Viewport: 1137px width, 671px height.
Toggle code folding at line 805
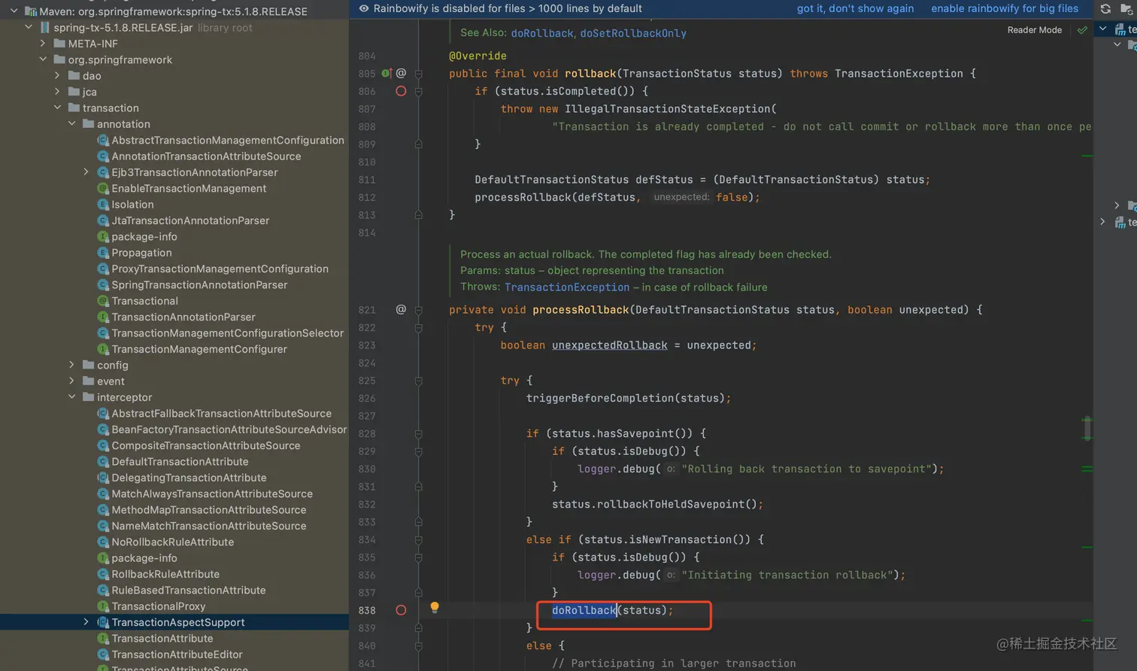coord(419,74)
